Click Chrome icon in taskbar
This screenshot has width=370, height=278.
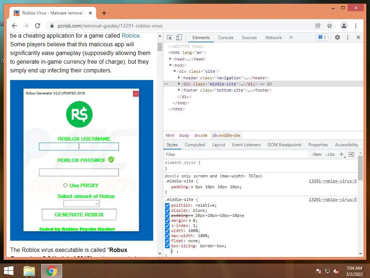(x=52, y=271)
